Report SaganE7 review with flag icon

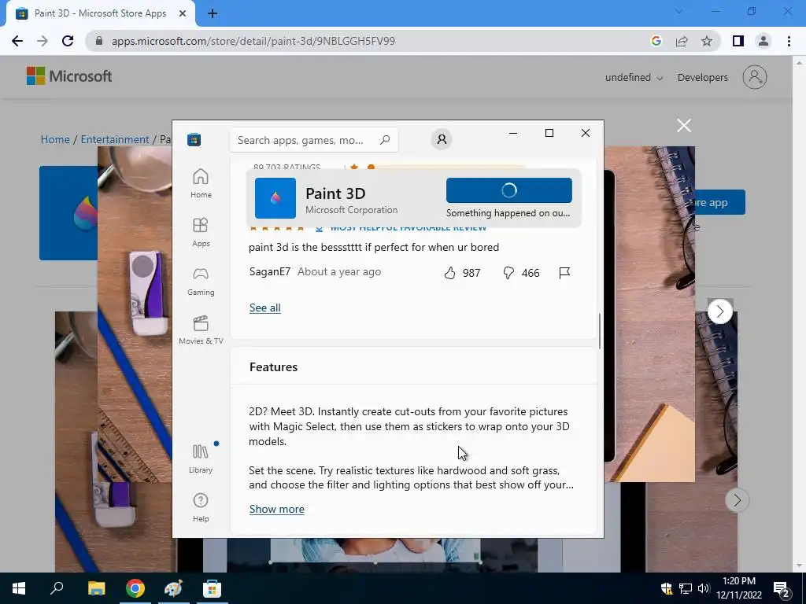564,273
